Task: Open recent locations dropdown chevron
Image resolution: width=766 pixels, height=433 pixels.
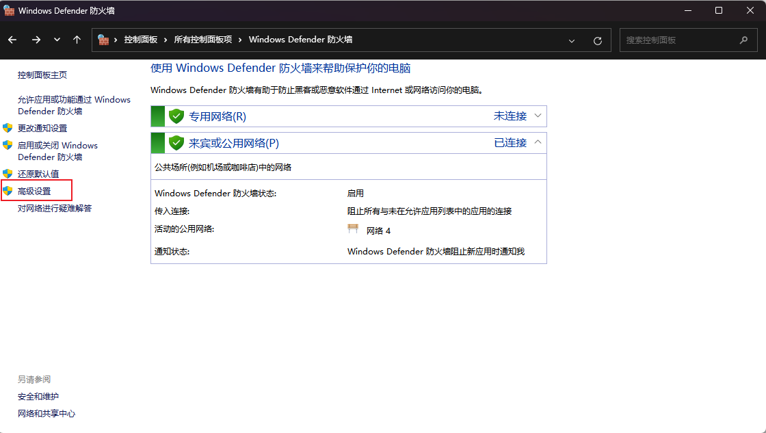Action: click(57, 40)
